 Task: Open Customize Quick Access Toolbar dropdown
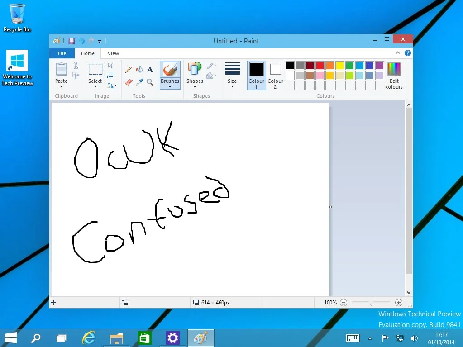coord(100,41)
